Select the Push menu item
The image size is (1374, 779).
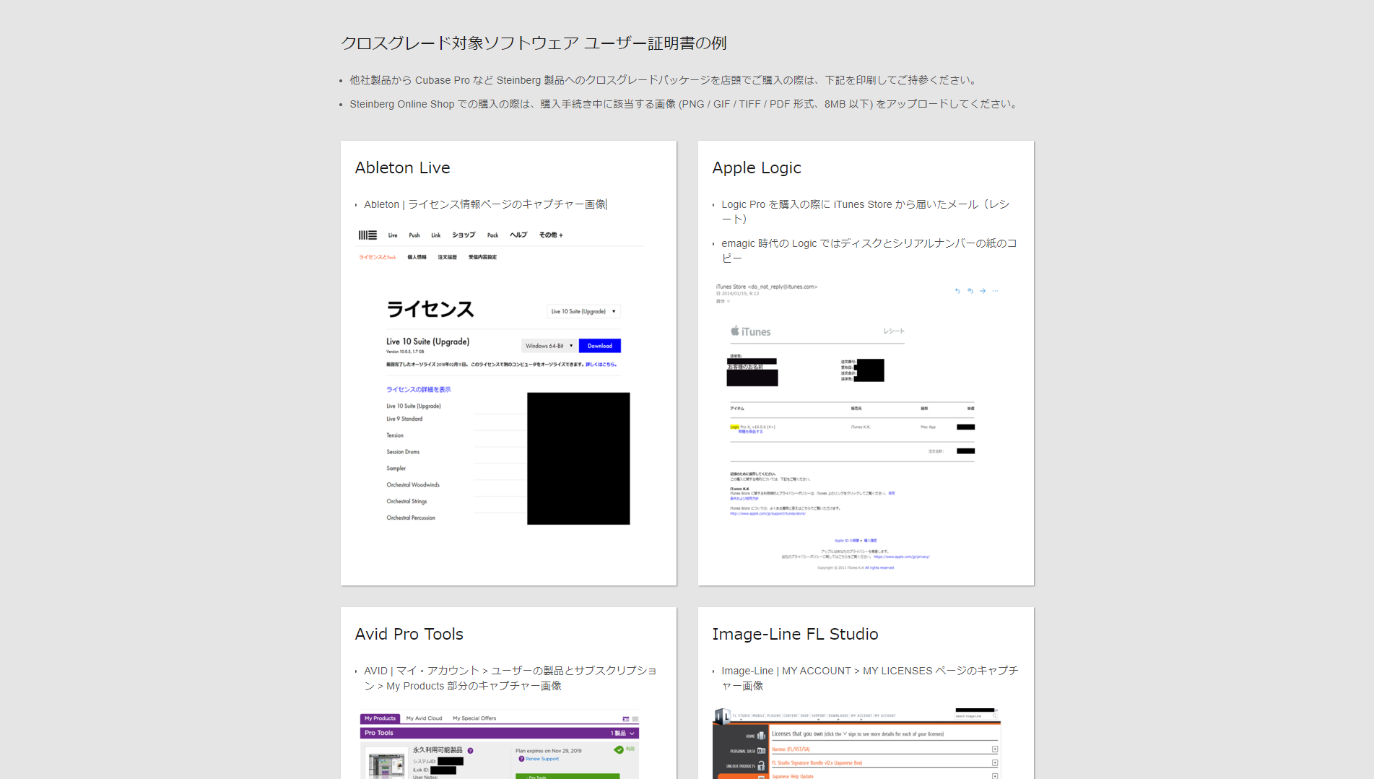point(414,235)
